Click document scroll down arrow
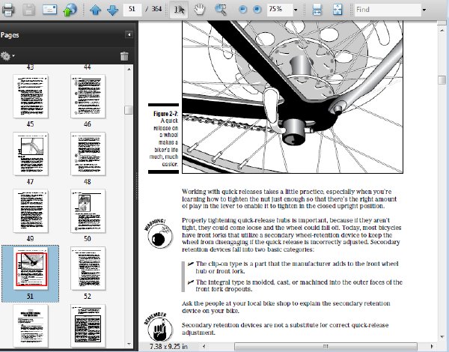 pyautogui.click(x=442, y=337)
